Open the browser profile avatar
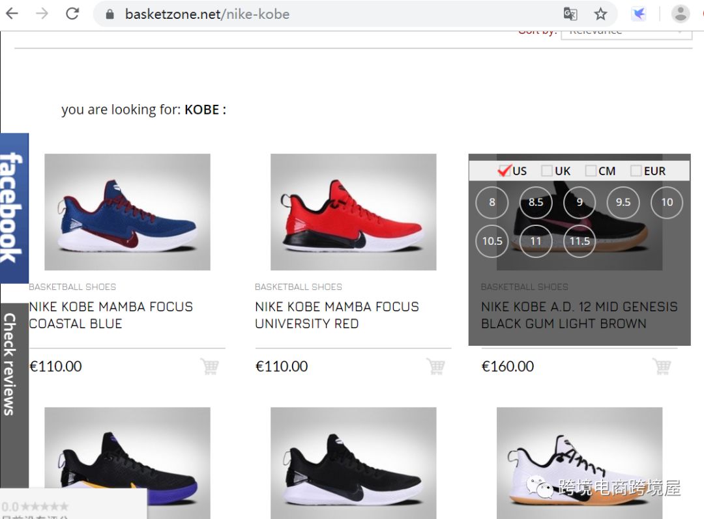 coord(680,14)
